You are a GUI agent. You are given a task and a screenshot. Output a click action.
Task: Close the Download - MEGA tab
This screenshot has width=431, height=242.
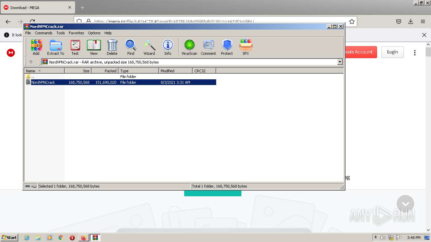point(70,7)
